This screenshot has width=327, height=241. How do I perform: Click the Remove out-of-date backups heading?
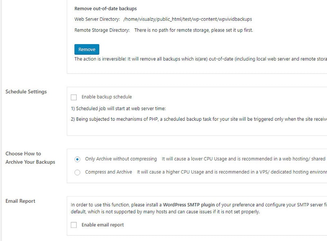point(105,8)
